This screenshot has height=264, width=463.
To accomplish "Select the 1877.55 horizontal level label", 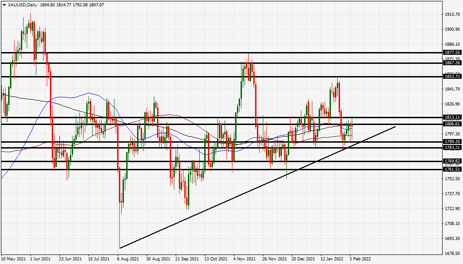I will (452, 53).
